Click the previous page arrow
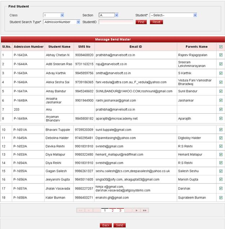Viewport: 225px width, 229px height. coord(88,210)
